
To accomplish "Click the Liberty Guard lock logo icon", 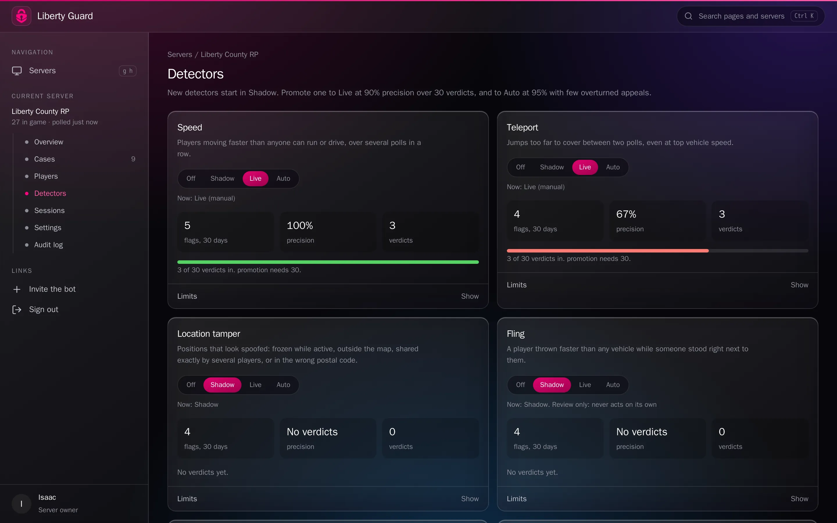I will 22,16.
